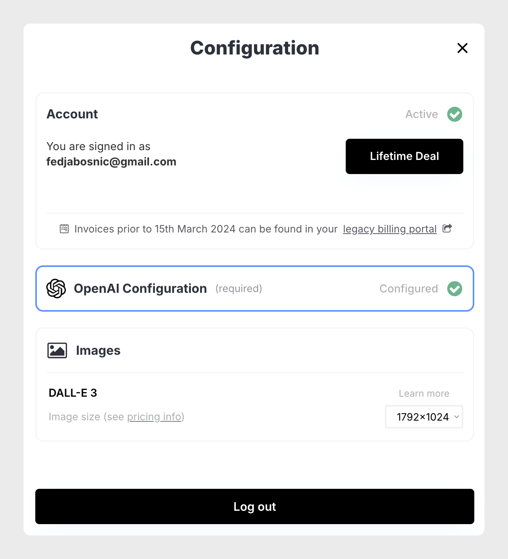Click the dropdown chevron beside 1792×1024
This screenshot has width=508, height=559.
pos(457,417)
